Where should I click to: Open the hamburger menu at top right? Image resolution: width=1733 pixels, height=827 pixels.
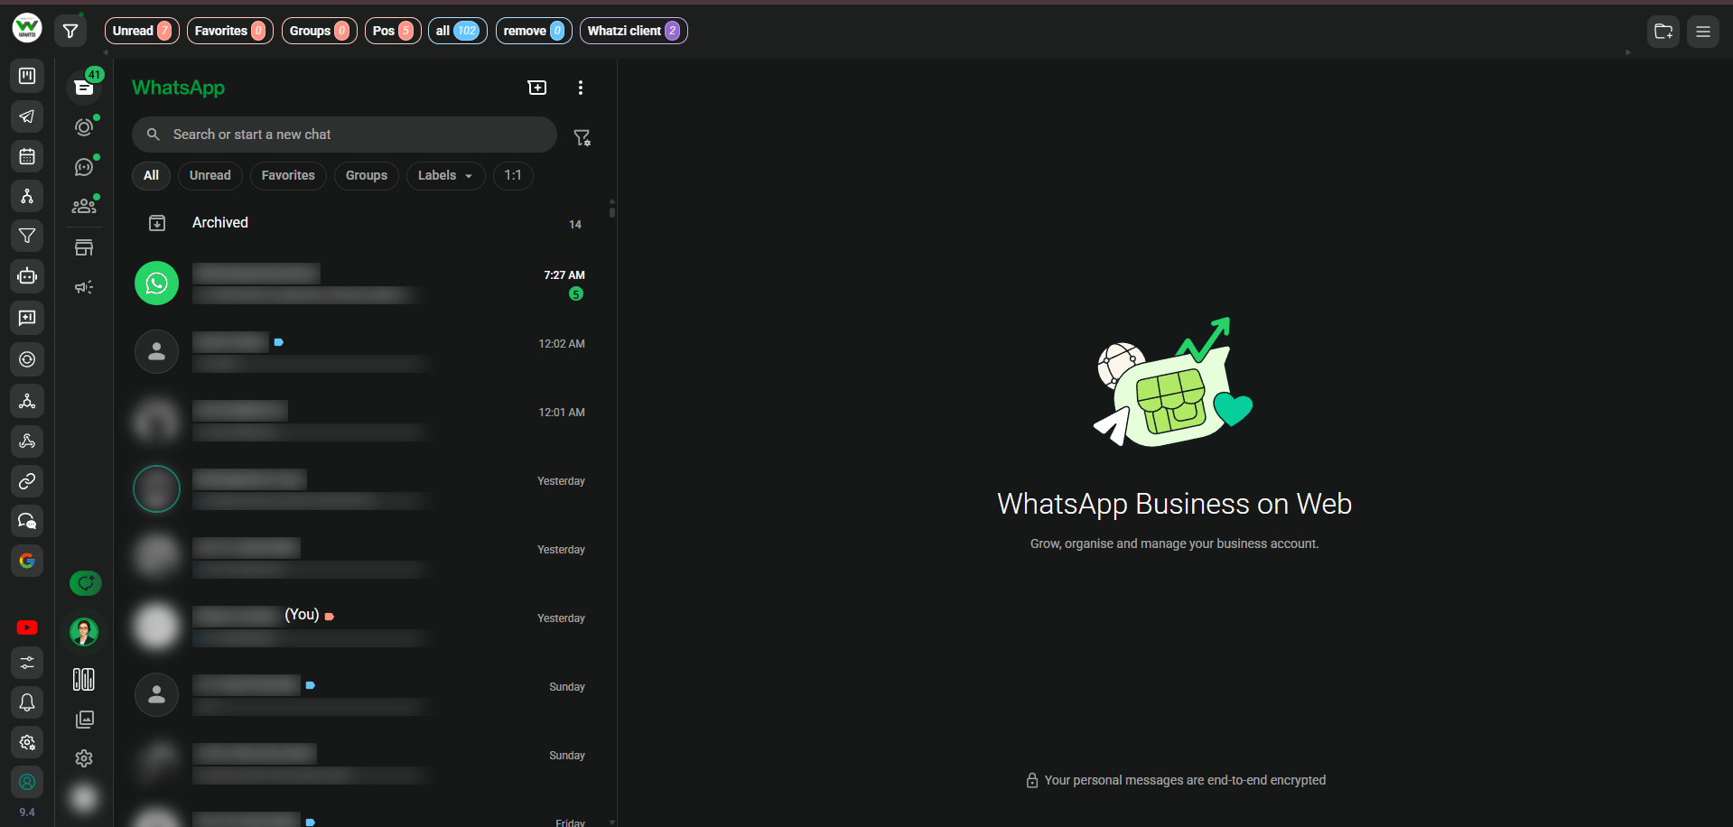click(x=1703, y=32)
